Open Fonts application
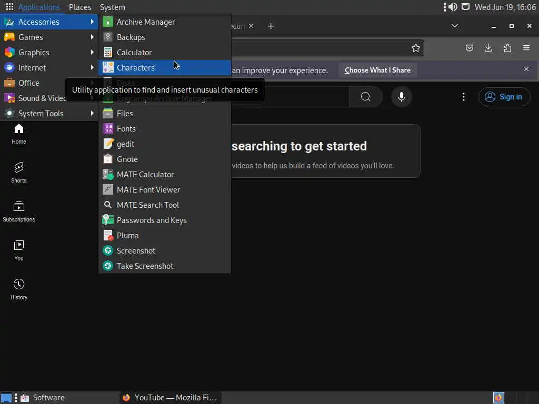 [x=165, y=129]
